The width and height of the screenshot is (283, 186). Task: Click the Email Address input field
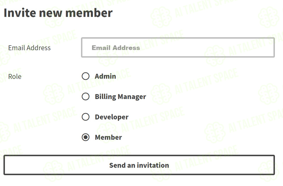[x=178, y=47]
